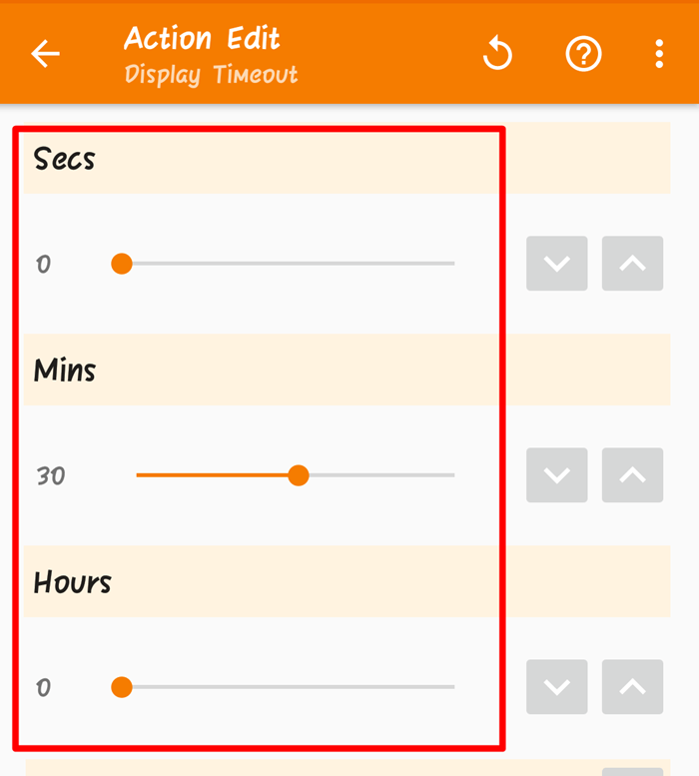Select the Mins section header
The width and height of the screenshot is (699, 776).
coord(65,371)
